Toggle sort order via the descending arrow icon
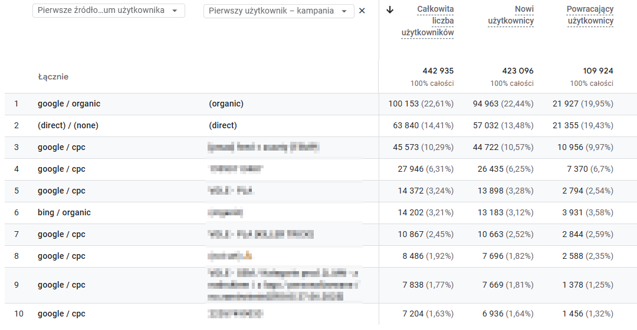Image resolution: width=637 pixels, height=330 pixels. pos(390,10)
